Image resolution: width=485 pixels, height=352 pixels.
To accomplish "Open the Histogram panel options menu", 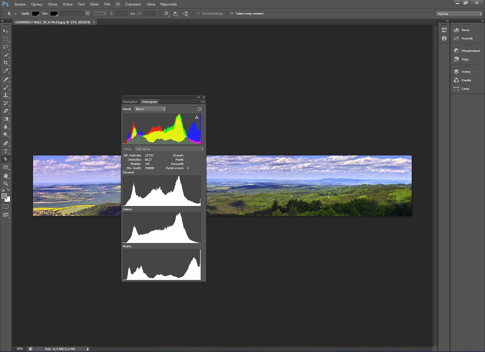I will (202, 102).
